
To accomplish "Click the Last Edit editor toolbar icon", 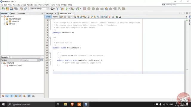I will 61,17.
